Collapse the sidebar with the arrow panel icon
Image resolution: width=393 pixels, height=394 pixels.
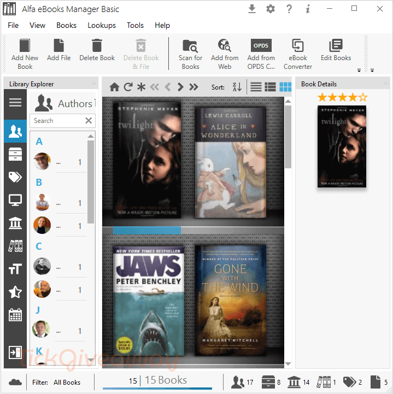(15, 352)
